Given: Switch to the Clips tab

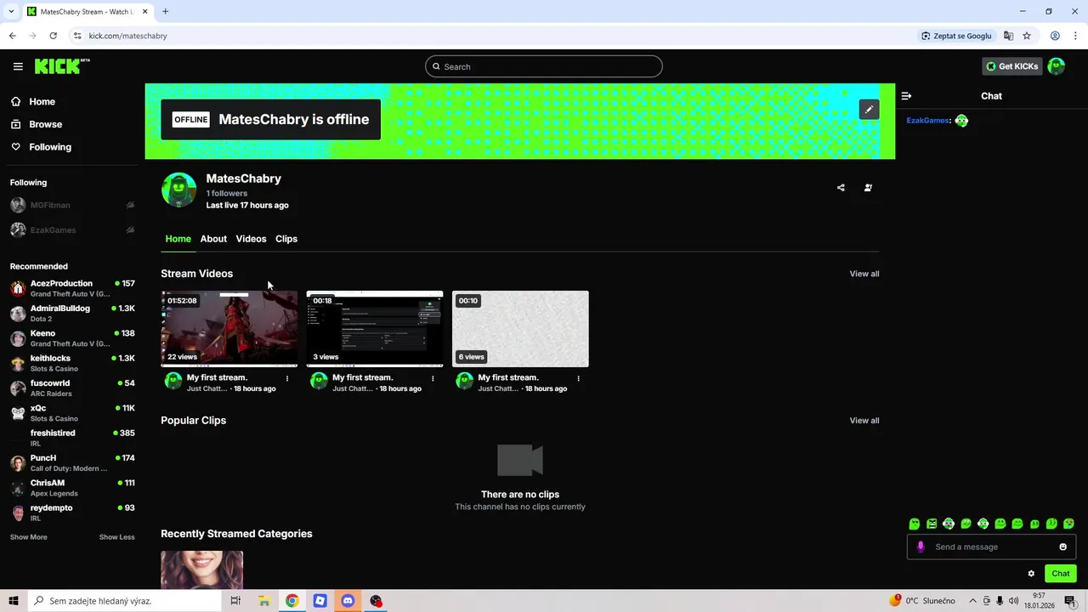Looking at the screenshot, I should tap(286, 239).
